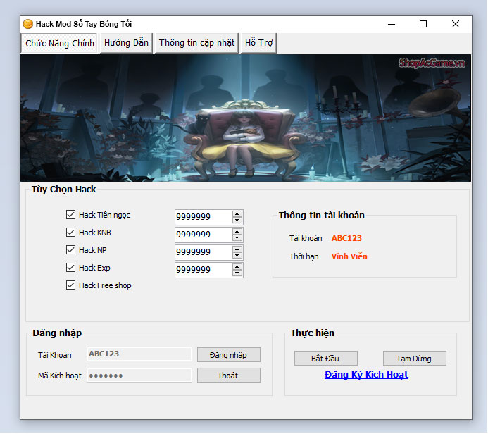Increase the KNB value with up arrow
Viewport: 488px width, 434px height.
237,232
